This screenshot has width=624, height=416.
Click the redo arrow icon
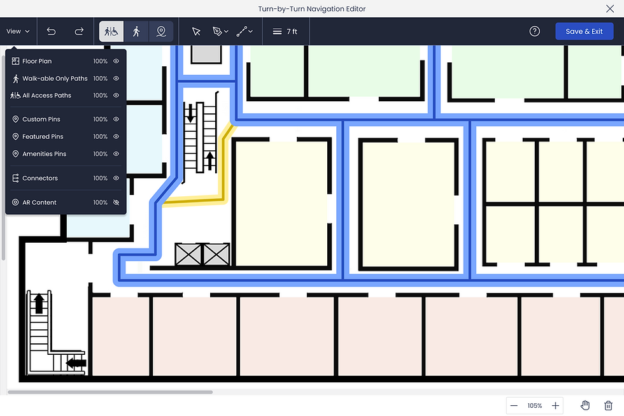[x=79, y=31]
